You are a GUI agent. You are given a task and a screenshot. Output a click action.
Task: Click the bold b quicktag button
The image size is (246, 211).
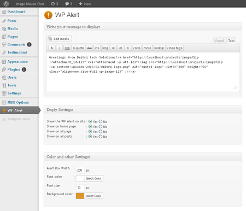point(52,48)
